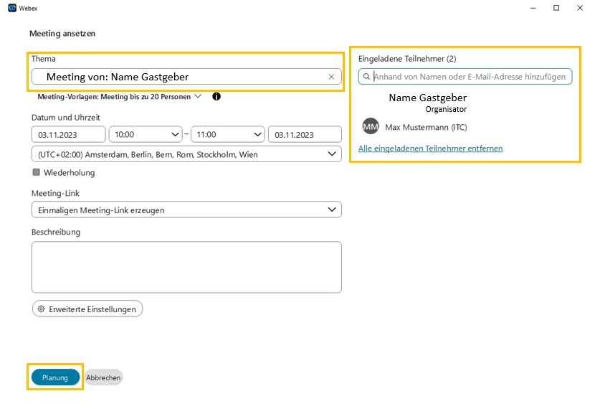Clear the Thema field with X icon

point(331,77)
